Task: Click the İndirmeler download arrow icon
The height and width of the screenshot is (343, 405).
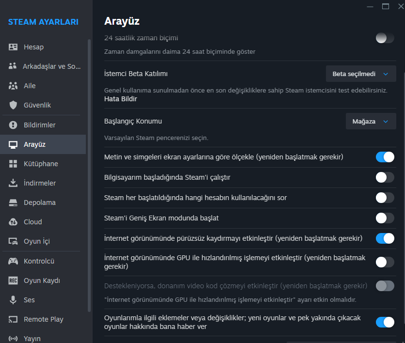Action: pos(13,183)
